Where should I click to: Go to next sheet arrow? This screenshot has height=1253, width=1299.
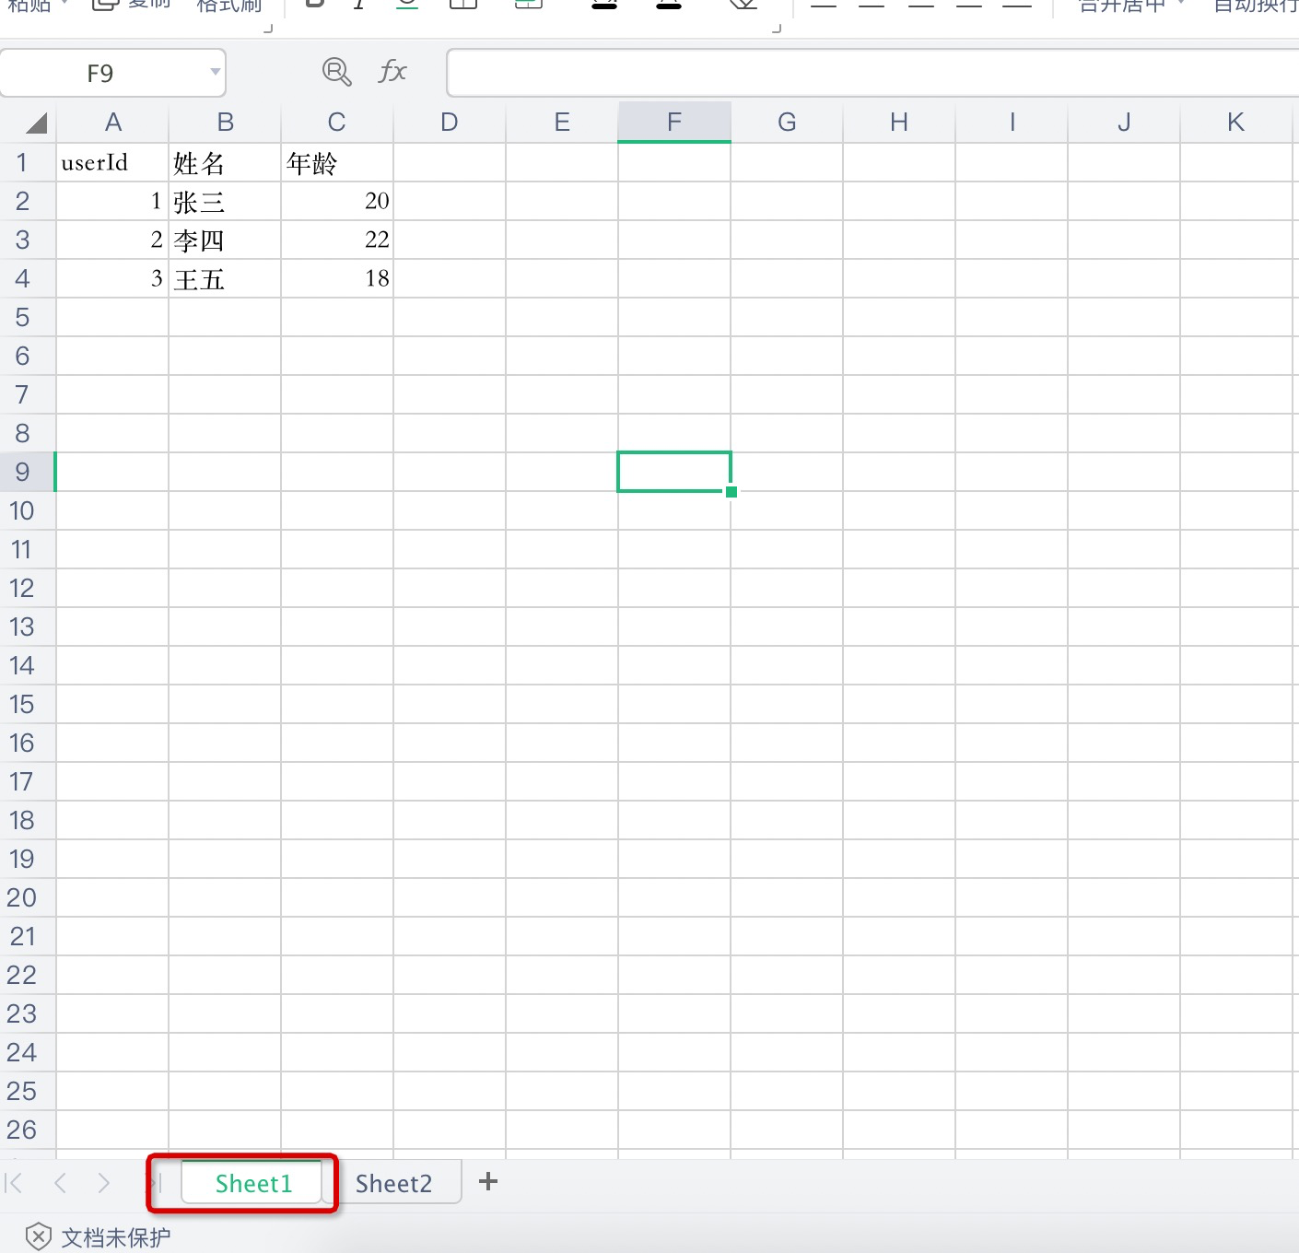[104, 1182]
